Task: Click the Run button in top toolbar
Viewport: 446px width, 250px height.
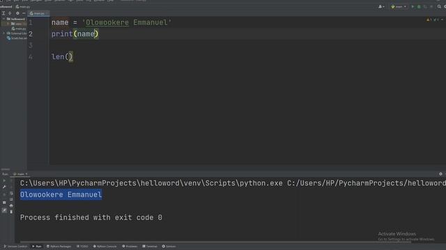Action: (413, 6)
